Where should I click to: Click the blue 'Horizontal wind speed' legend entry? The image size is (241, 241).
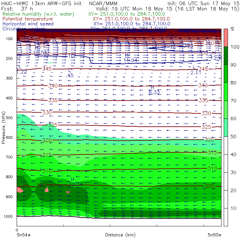pyautogui.click(x=28, y=24)
